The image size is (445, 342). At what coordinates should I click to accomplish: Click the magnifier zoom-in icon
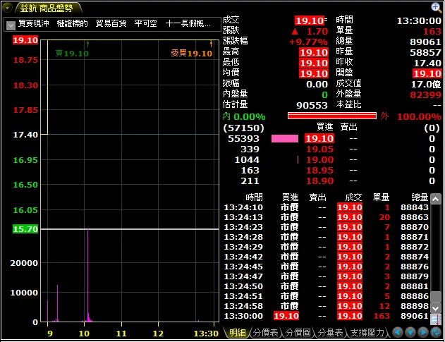pos(436,7)
